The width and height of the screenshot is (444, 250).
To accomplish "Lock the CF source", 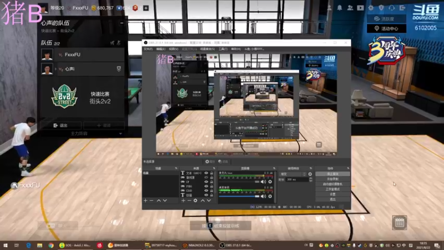I will pos(211,182).
